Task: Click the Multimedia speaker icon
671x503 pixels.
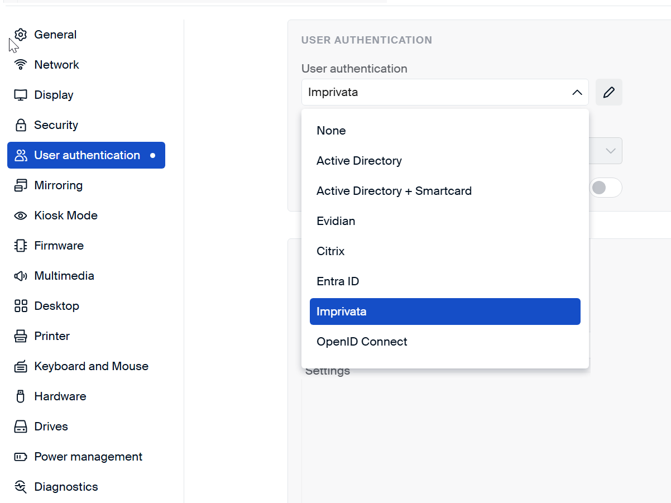Action: [x=21, y=276]
